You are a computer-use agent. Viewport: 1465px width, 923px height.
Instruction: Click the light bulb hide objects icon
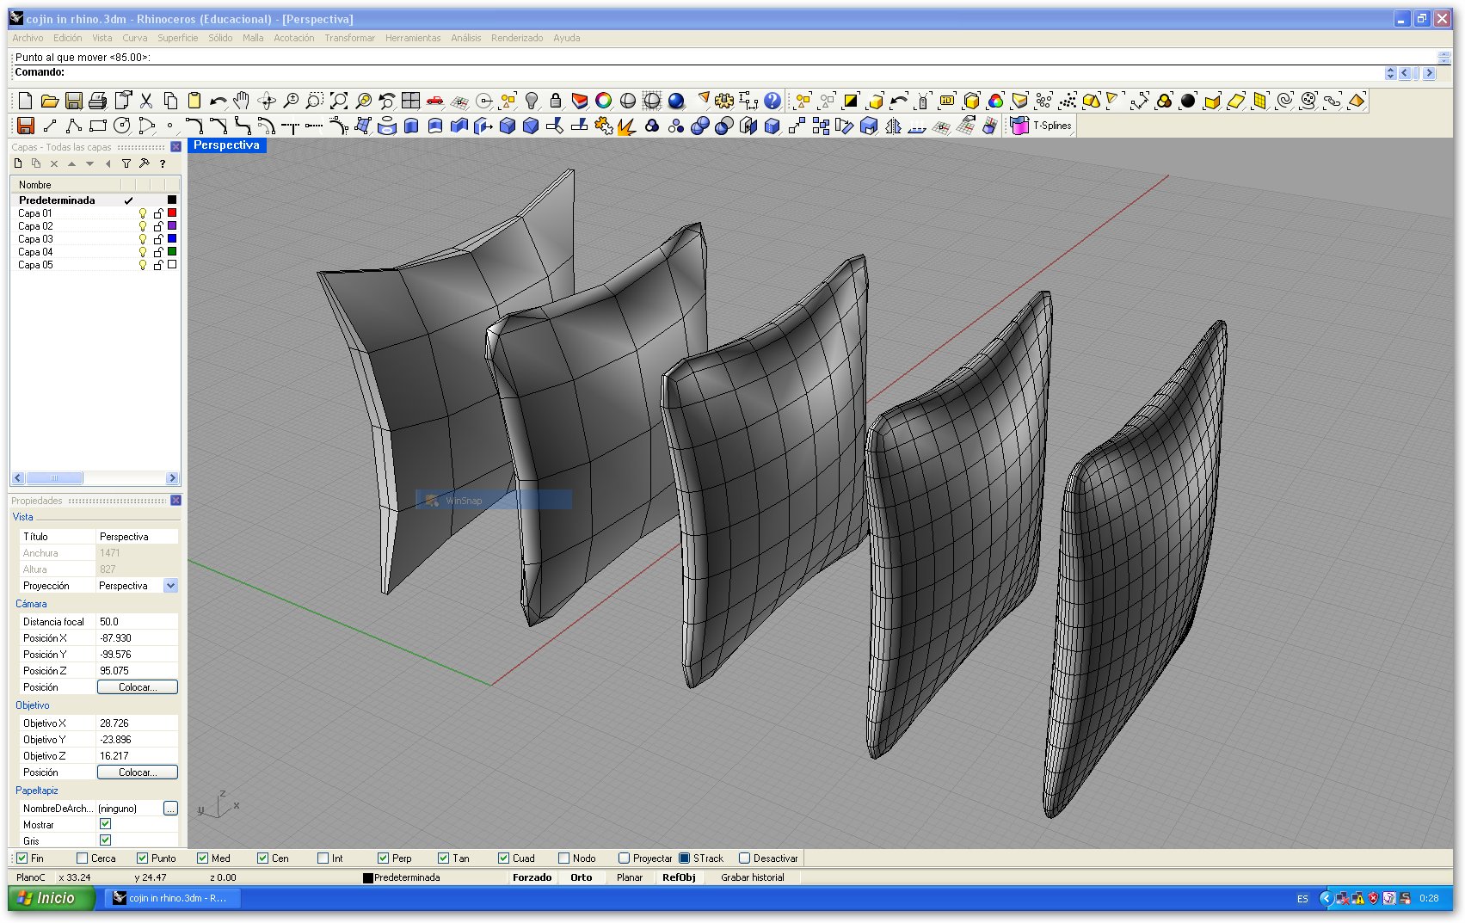point(532,102)
